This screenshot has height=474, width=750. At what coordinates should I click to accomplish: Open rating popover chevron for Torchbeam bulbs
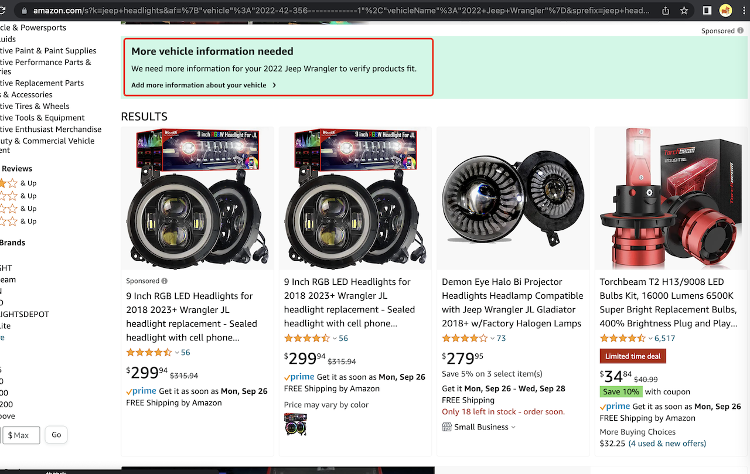(650, 339)
